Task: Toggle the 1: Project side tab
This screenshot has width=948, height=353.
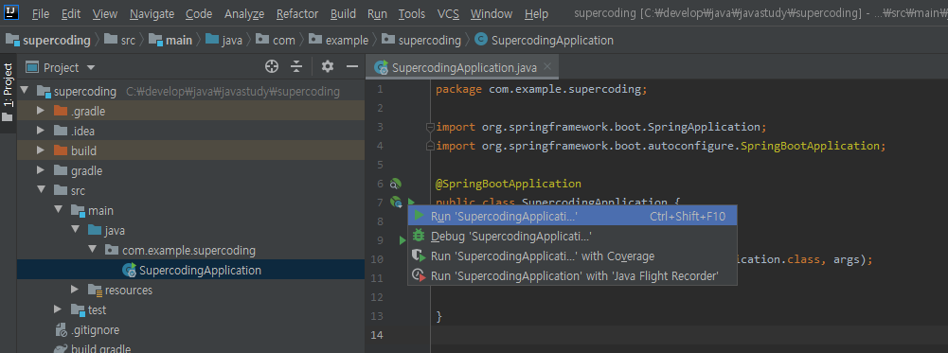Action: point(8,93)
